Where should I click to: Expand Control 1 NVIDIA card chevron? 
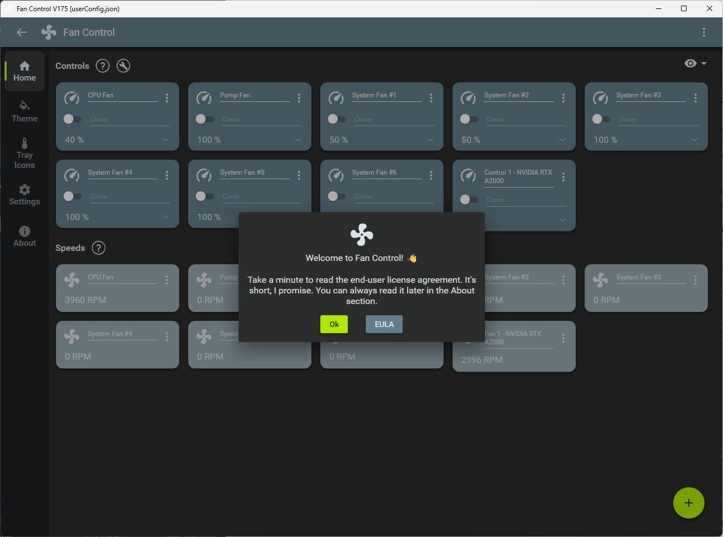pos(562,220)
